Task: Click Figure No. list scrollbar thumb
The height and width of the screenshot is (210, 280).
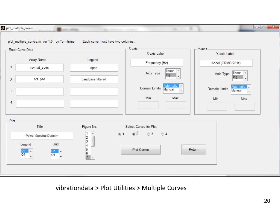Action: pos(93,141)
